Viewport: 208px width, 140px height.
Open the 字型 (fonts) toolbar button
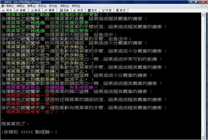point(107,10)
